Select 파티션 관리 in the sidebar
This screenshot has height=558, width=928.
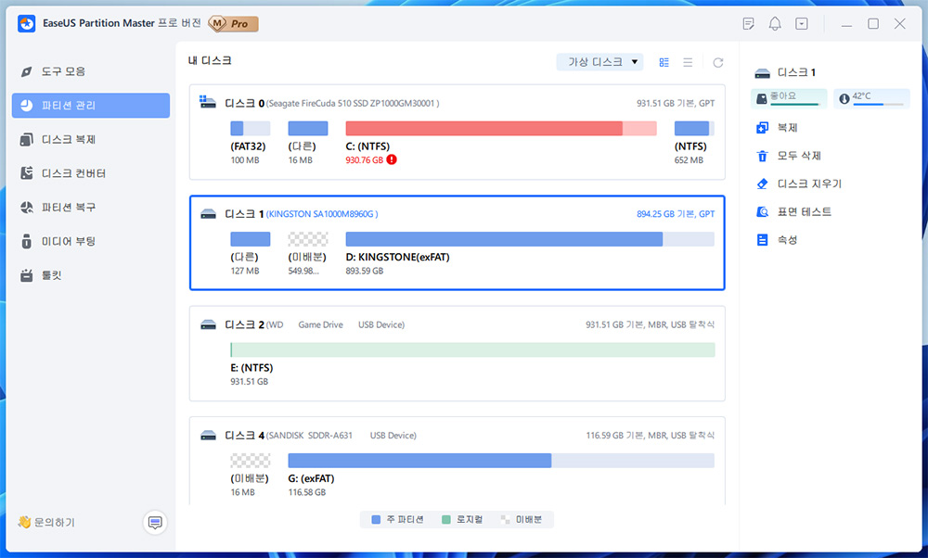point(91,106)
